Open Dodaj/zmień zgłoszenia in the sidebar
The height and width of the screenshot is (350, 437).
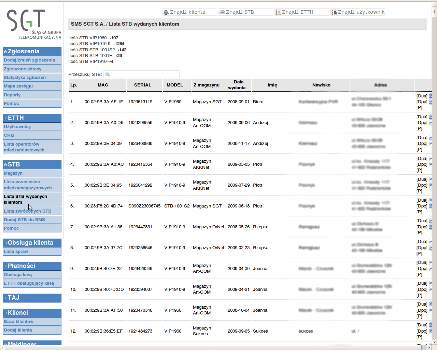pos(32,60)
